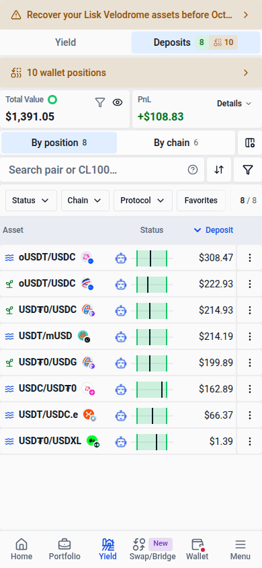
Task: Open the more menu for the $214.93 row
Action: 249,310
